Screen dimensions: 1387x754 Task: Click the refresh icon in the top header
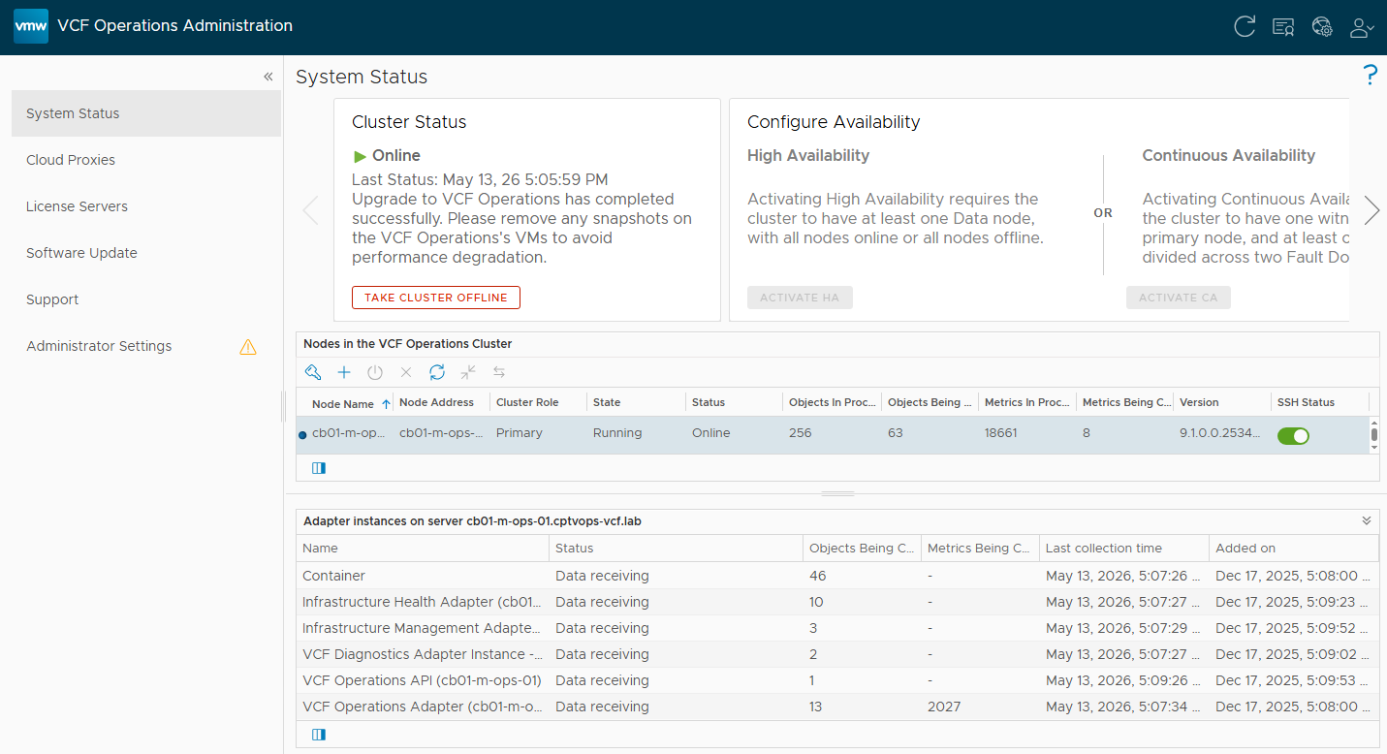coord(1245,27)
